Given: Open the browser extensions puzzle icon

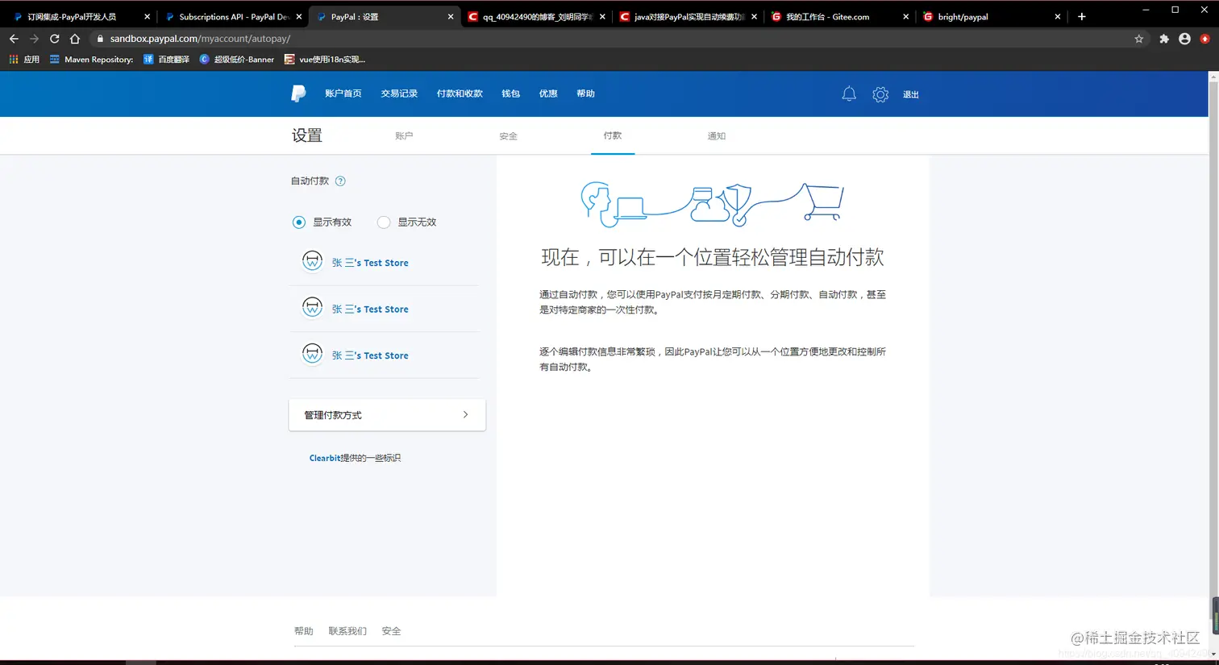Looking at the screenshot, I should point(1164,39).
